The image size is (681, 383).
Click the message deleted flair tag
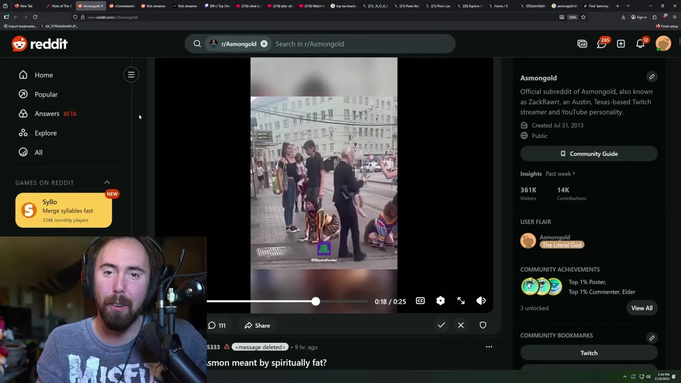point(260,347)
